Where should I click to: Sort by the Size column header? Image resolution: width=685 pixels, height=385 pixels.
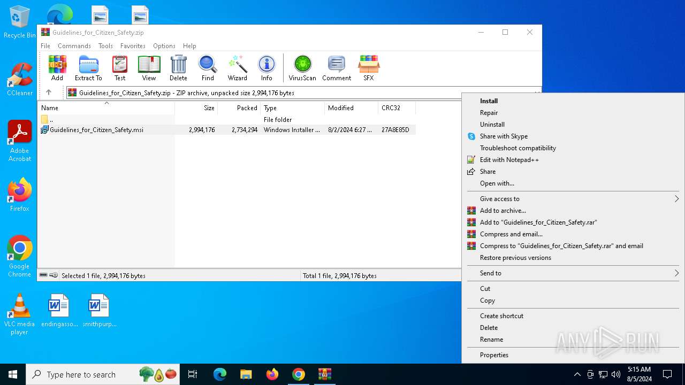196,108
